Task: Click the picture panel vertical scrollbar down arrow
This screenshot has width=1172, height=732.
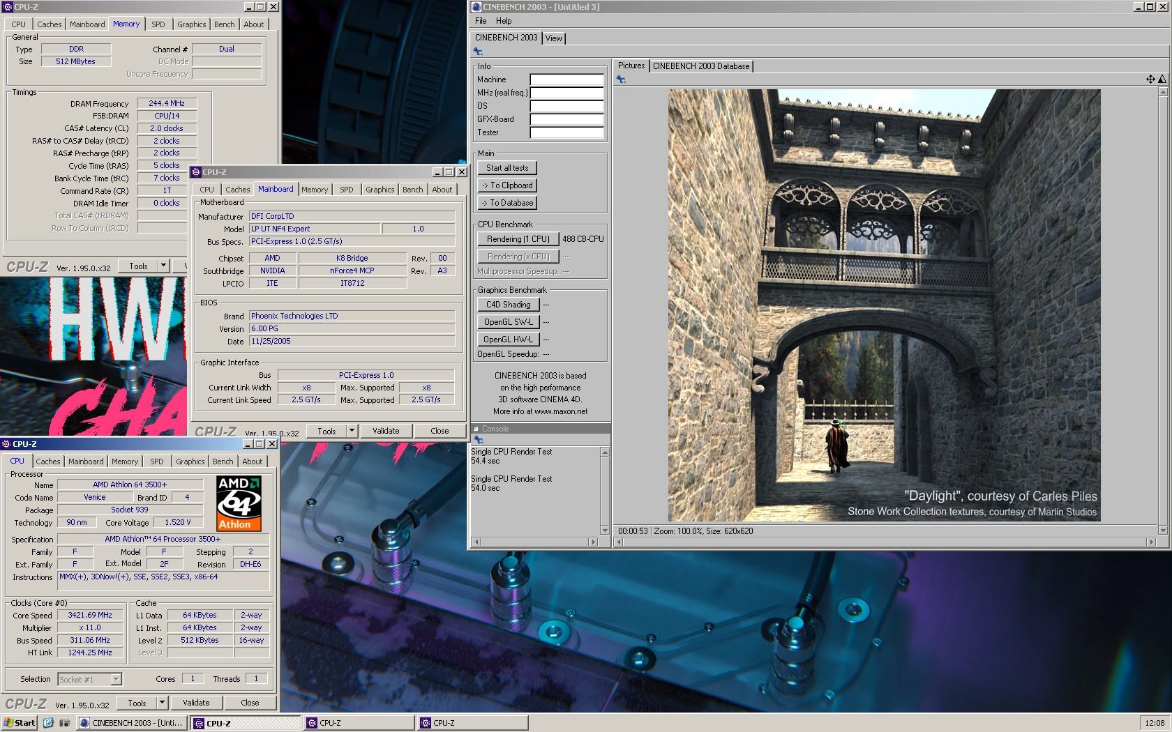Action: (1162, 531)
